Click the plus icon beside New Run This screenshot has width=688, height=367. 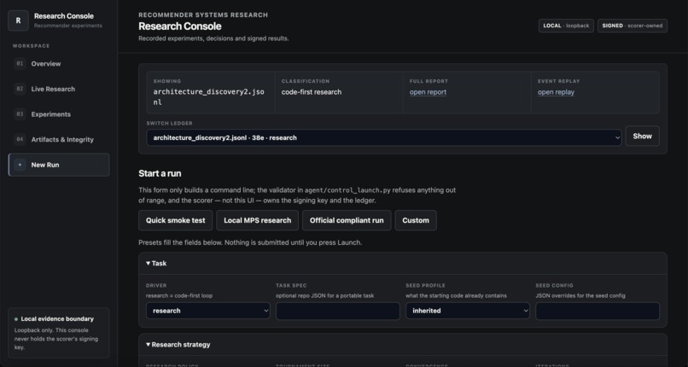[20, 165]
